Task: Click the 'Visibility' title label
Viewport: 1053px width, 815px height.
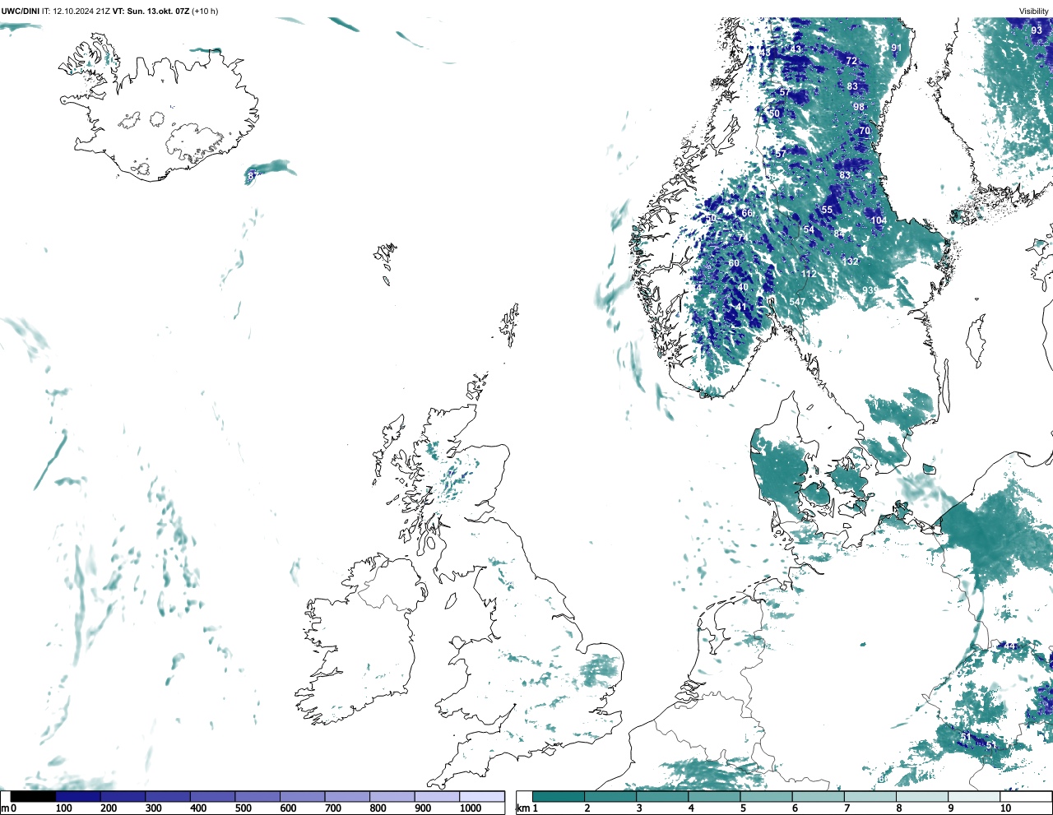Action: pyautogui.click(x=1034, y=12)
